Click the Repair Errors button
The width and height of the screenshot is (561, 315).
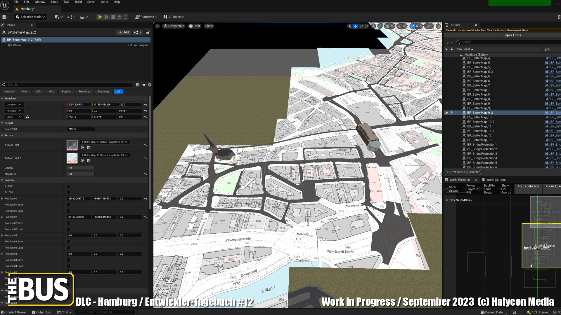512,35
